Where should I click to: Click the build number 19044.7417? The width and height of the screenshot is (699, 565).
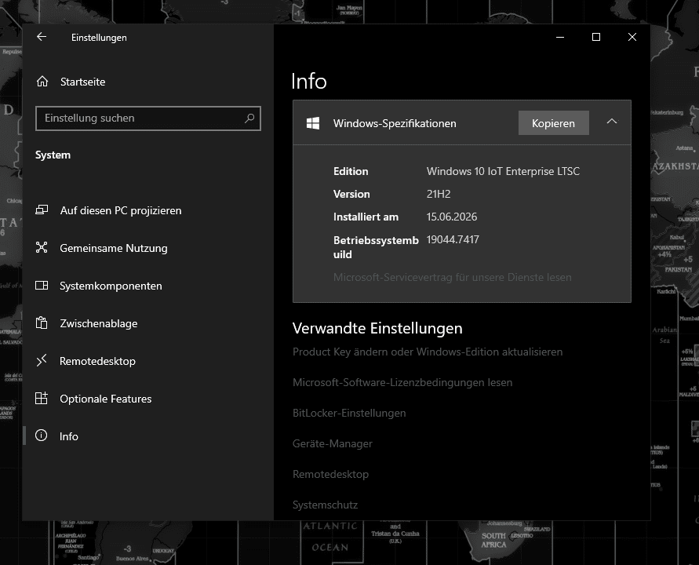click(453, 239)
